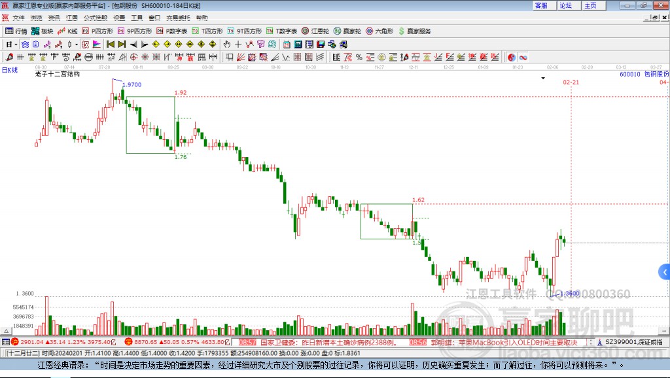Click the 论坛 forum button
Screen dimensions: 670x378
pos(569,5)
